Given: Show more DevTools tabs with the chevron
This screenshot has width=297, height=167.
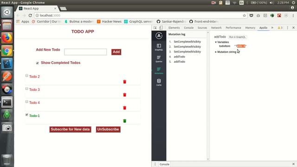Looking at the screenshot, I should tap(272, 28).
